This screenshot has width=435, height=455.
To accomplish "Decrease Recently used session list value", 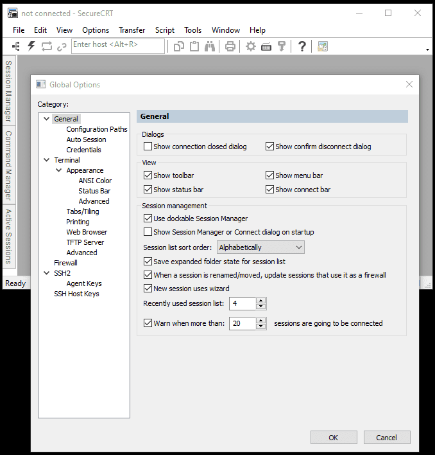I will tap(261, 307).
